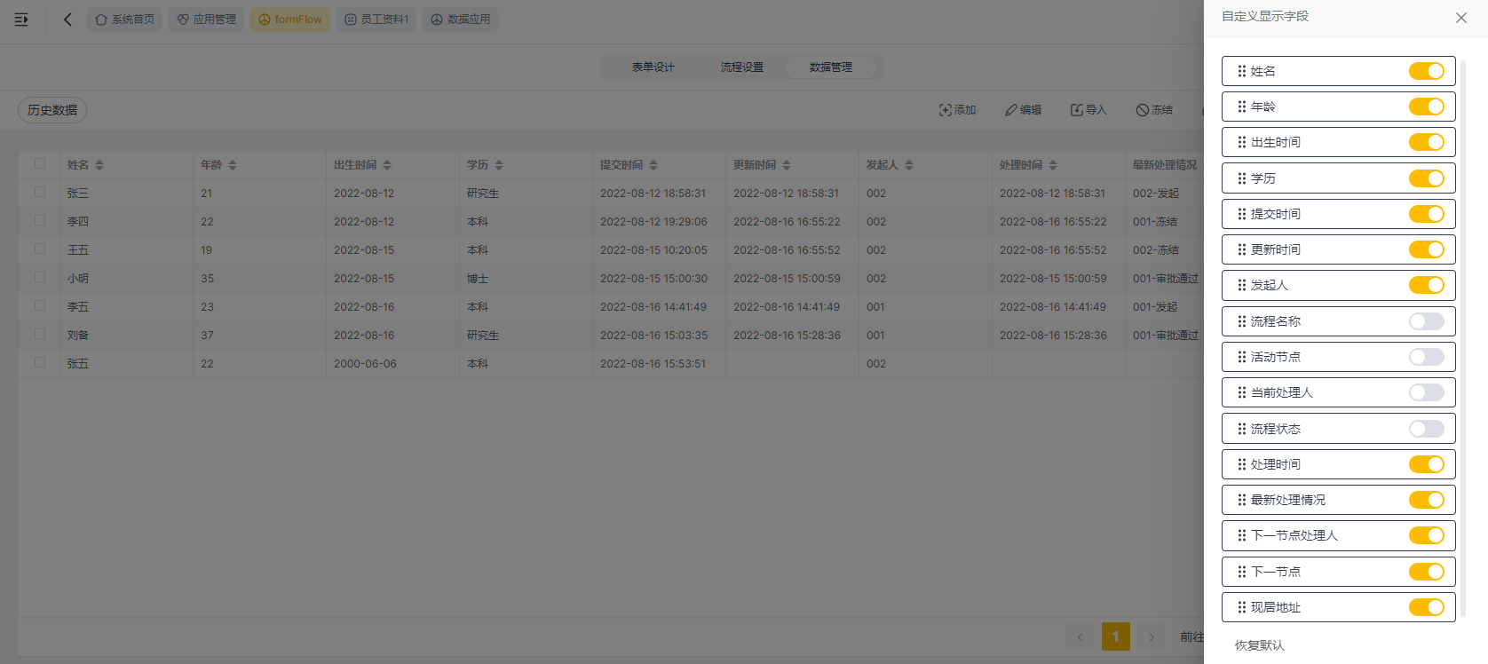Switch to the 应用管理 tab
Image resolution: width=1488 pixels, height=664 pixels.
click(x=206, y=20)
